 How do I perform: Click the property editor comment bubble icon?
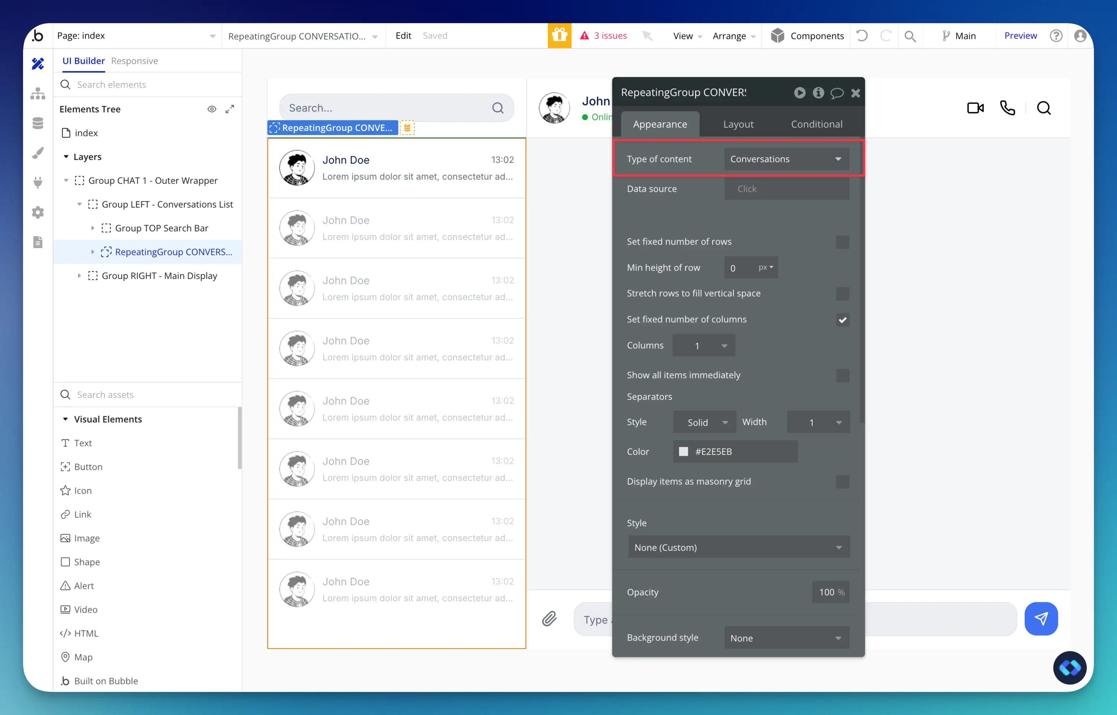pyautogui.click(x=837, y=93)
